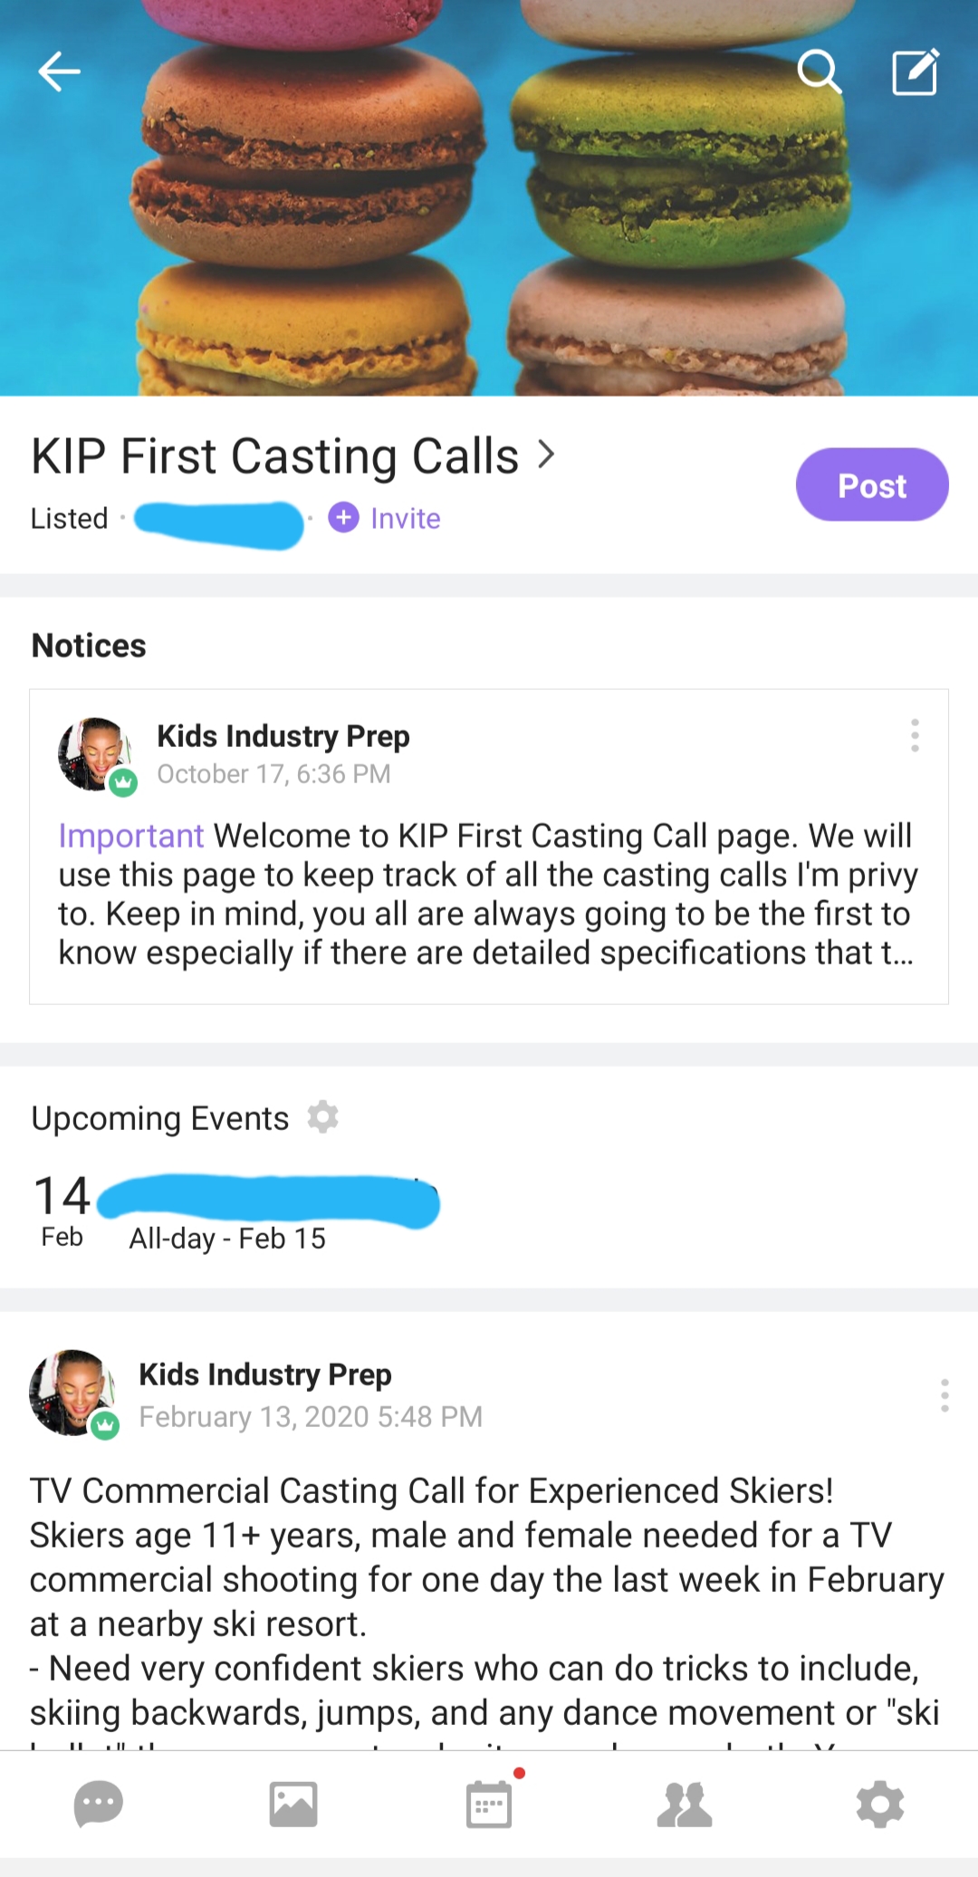Tap the Invite link
This screenshot has height=1877, width=978.
click(404, 518)
